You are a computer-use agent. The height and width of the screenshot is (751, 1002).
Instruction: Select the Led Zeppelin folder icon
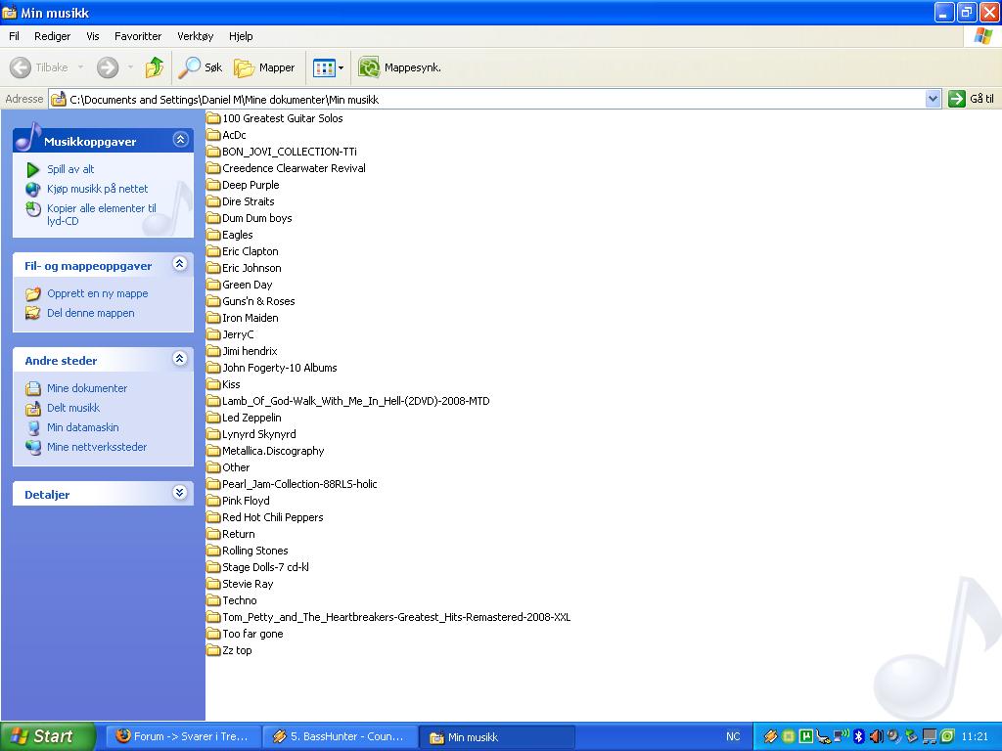coord(213,417)
